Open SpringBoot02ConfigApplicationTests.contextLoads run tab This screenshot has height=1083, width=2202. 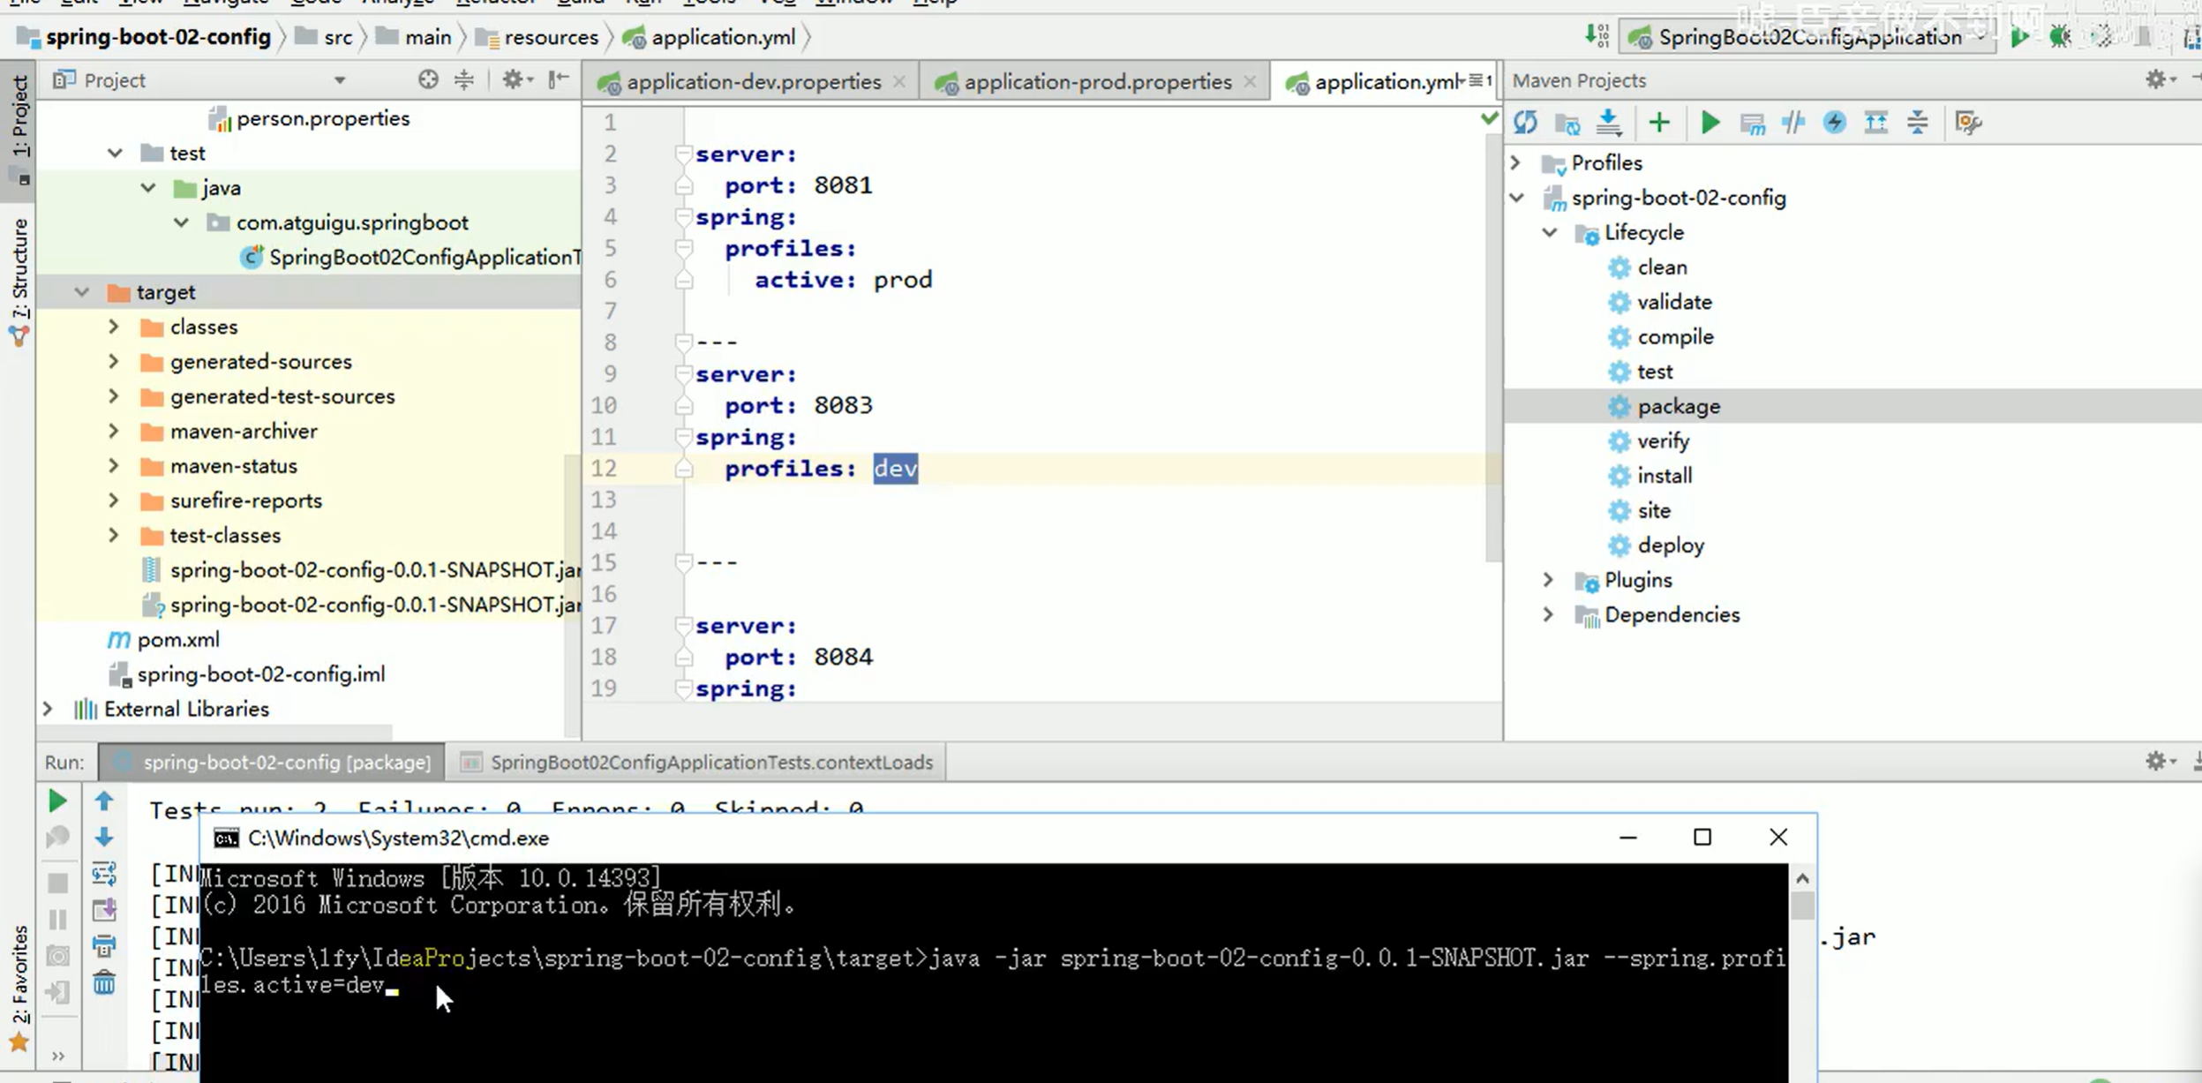pyautogui.click(x=710, y=762)
